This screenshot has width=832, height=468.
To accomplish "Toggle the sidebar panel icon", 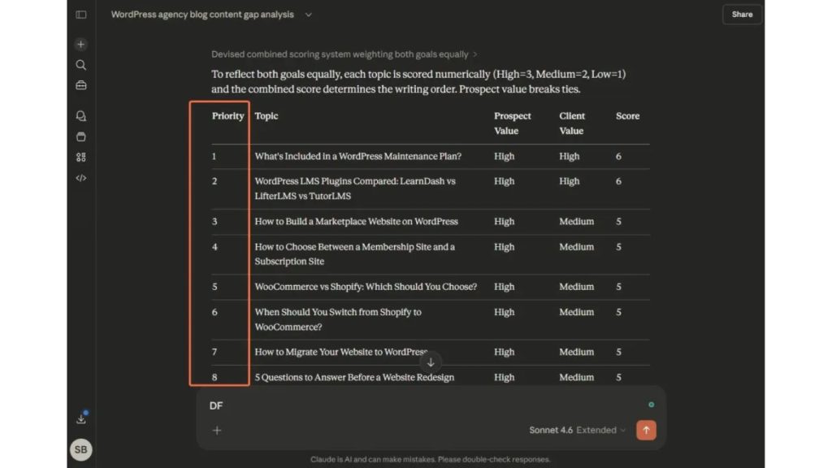I will coord(81,15).
